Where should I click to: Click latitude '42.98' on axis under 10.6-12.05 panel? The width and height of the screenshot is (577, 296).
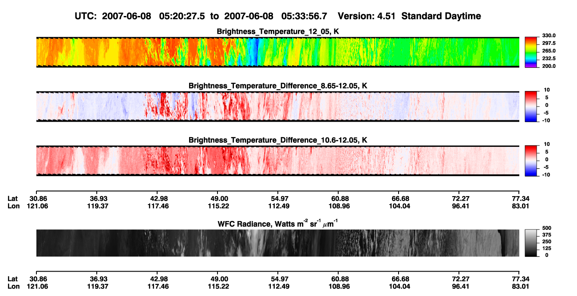click(158, 198)
